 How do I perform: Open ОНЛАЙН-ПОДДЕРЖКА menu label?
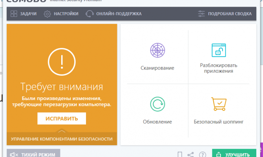[119, 14]
